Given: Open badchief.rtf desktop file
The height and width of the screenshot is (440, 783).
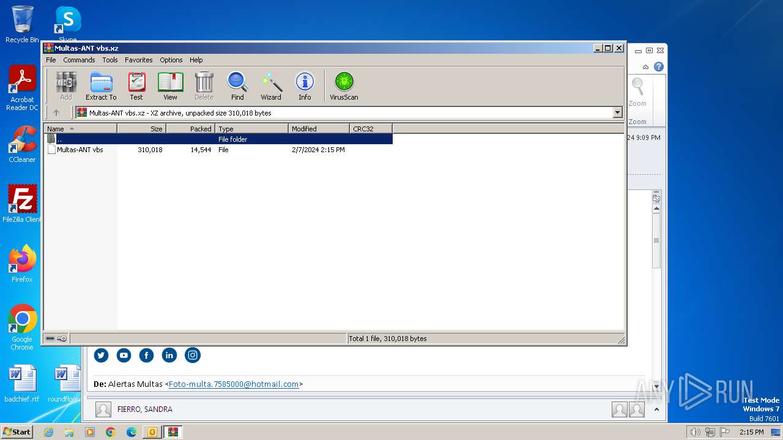Looking at the screenshot, I should (x=22, y=384).
